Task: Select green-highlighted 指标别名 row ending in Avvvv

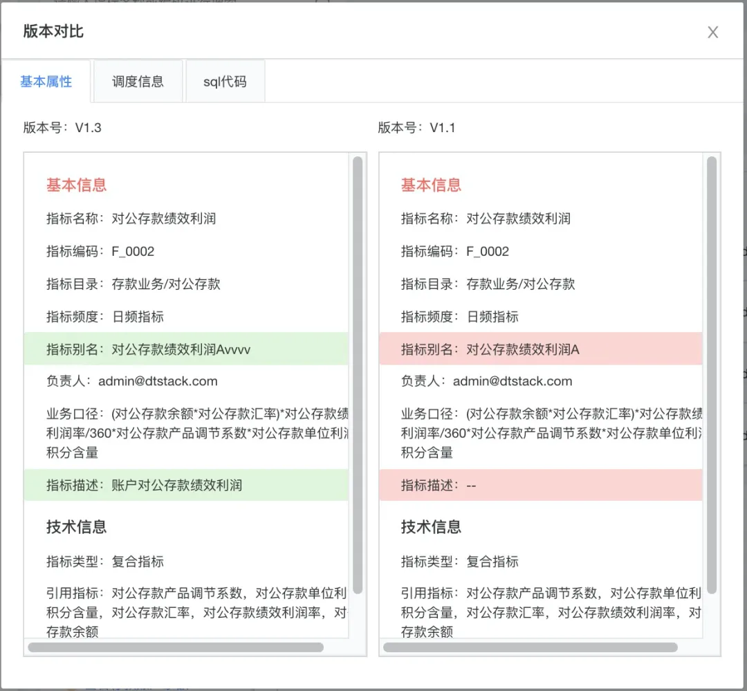Action: pyautogui.click(x=185, y=349)
